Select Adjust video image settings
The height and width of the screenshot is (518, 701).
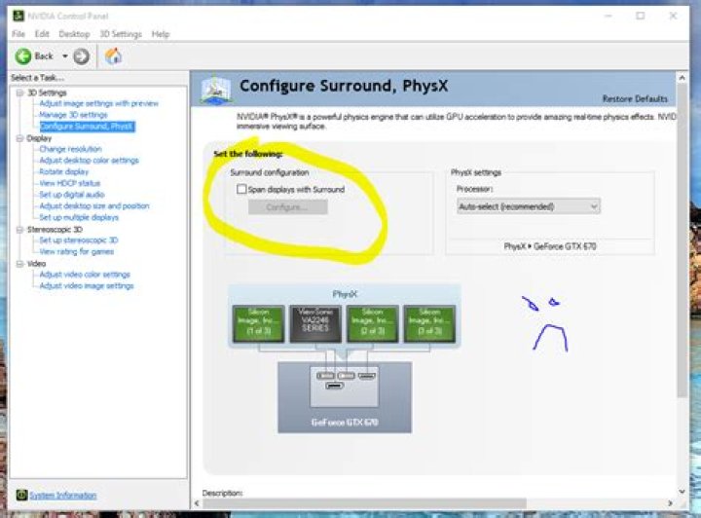point(87,285)
